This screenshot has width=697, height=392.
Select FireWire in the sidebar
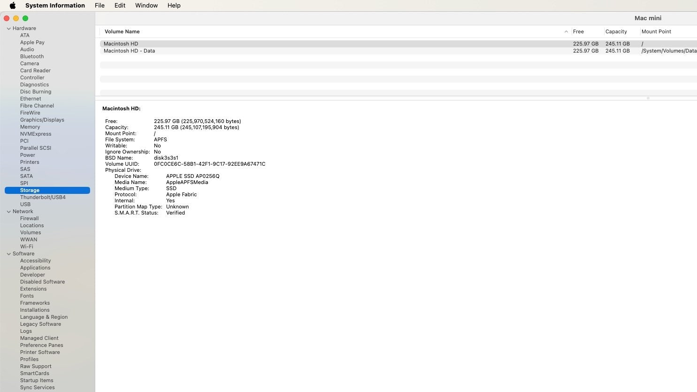tap(30, 113)
